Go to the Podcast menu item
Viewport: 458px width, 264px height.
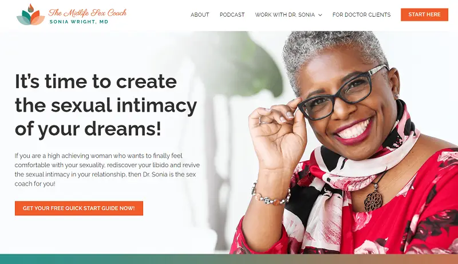point(232,14)
